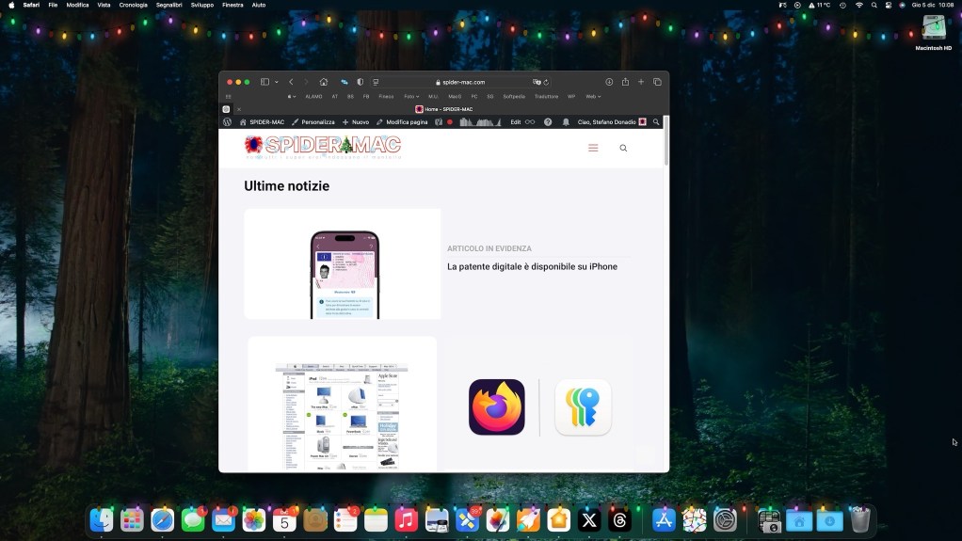Select the Home - SPIDER-MAC tab
Screen dimensions: 962x541
tap(444, 109)
